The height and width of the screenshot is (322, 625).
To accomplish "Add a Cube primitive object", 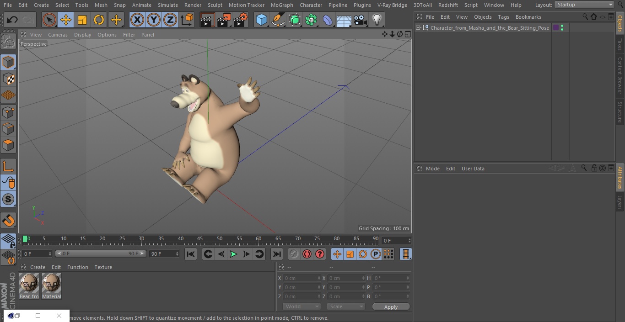I will pos(261,20).
